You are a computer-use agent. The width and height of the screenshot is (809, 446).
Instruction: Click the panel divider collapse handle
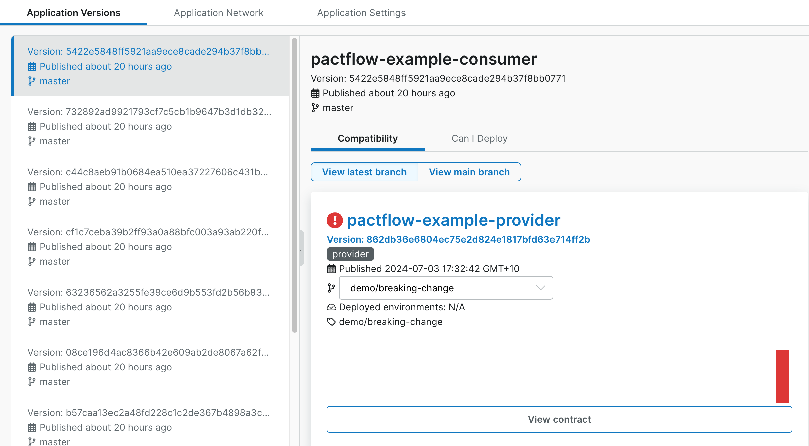tap(301, 248)
